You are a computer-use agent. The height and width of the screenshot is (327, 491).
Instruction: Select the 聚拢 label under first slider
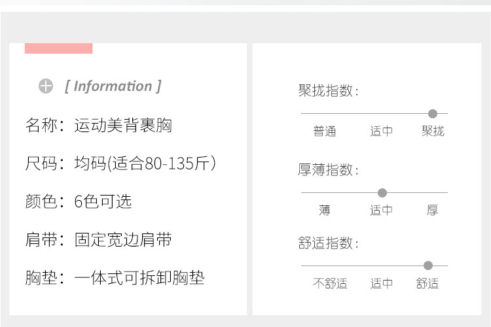(x=433, y=131)
